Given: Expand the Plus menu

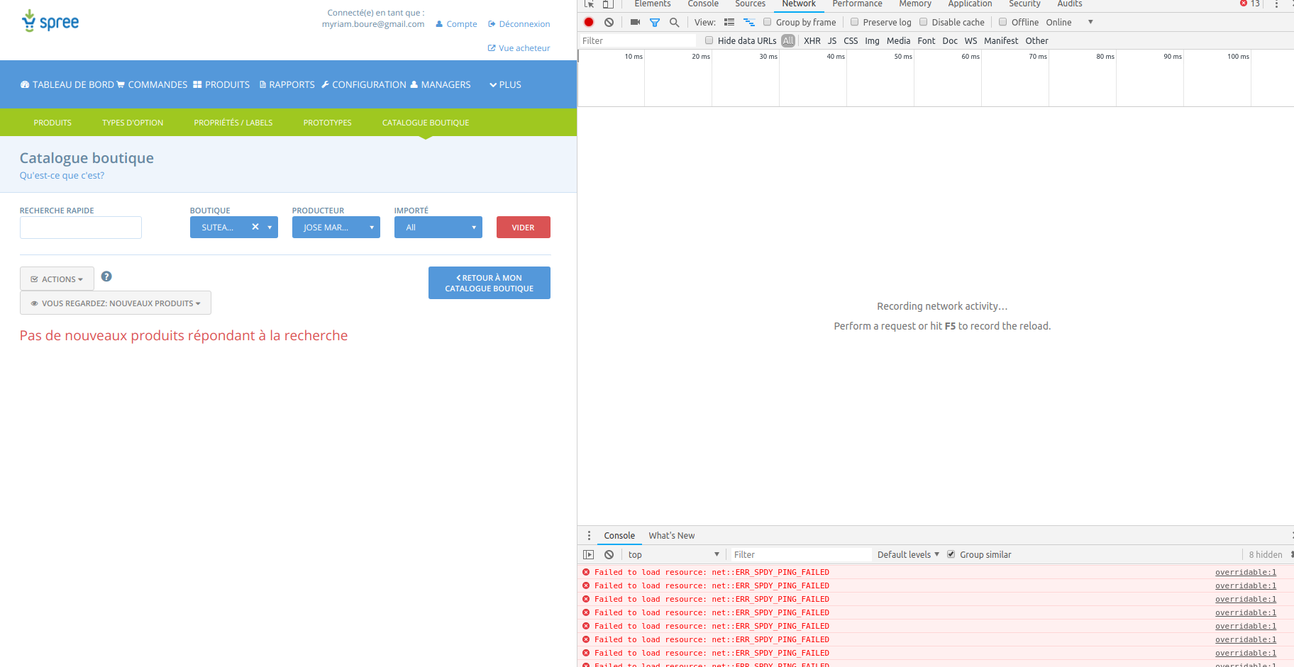Looking at the screenshot, I should pyautogui.click(x=505, y=84).
